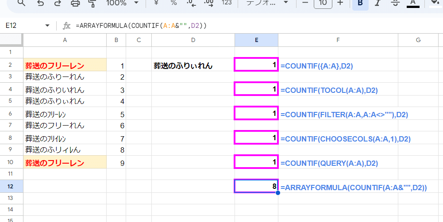Image resolution: width=443 pixels, height=222 pixels.
Task: Select row 2 header
Action: coord(12,65)
